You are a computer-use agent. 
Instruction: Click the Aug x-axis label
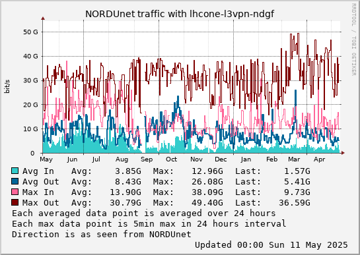pos(122,159)
